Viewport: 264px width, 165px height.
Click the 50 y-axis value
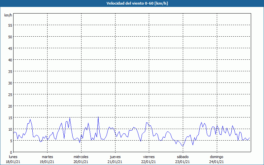click(x=10, y=37)
